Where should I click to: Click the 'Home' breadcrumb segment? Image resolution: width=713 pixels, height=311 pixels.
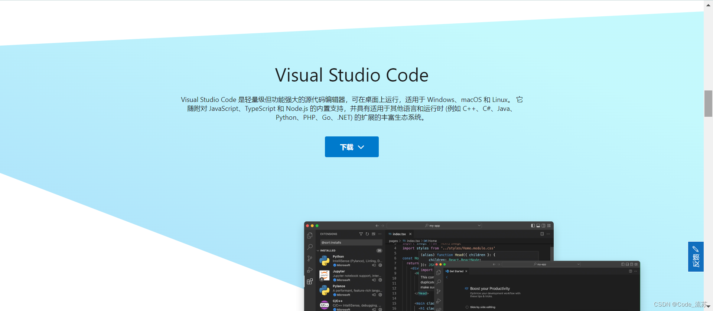pos(432,241)
